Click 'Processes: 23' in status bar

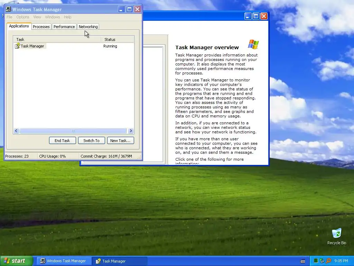(17, 156)
